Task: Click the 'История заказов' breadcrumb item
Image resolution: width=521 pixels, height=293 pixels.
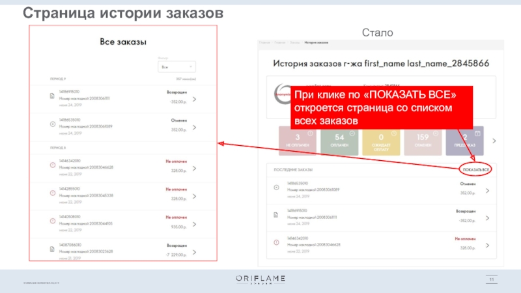Action: (x=317, y=42)
